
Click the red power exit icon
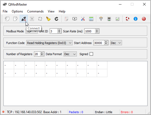(x=144, y=19)
